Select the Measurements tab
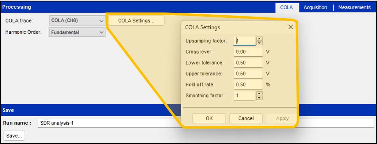This screenshot has width=377, height=144. click(x=354, y=8)
